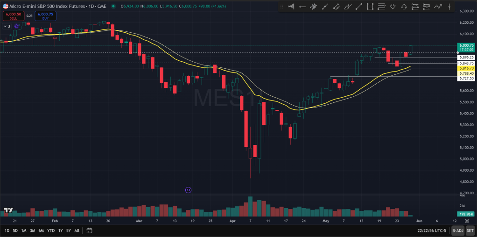This screenshot has width=477, height=237.
Task: Toggle the green market status indicator
Action: coord(113,6)
